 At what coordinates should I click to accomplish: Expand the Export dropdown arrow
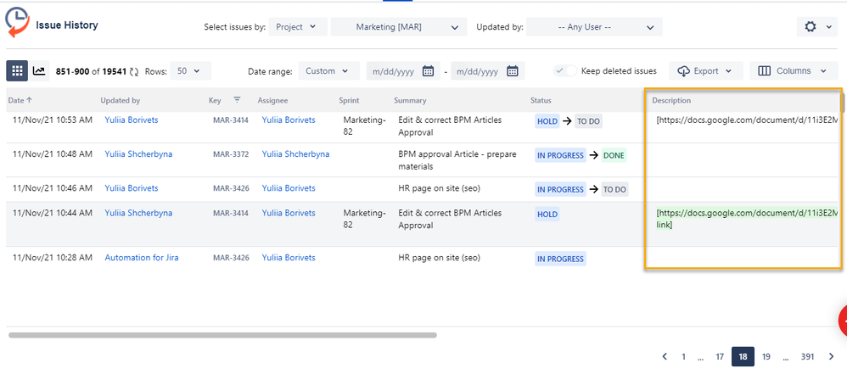coord(729,71)
